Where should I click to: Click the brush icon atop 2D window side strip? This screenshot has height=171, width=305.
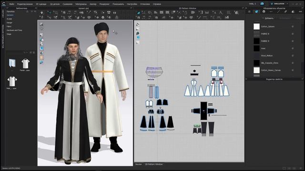coord(138,24)
